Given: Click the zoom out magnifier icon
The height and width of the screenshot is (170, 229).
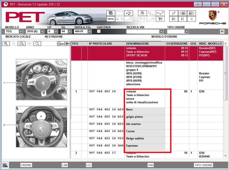Looking at the screenshot, I should [x=13, y=44].
